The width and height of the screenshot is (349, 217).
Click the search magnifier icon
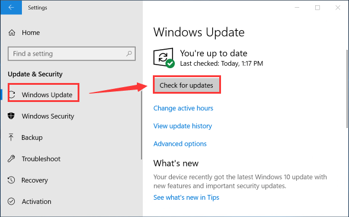click(129, 53)
